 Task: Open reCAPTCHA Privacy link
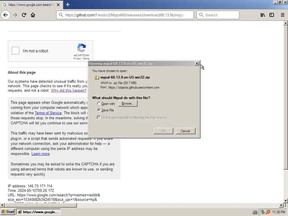(x=77, y=58)
